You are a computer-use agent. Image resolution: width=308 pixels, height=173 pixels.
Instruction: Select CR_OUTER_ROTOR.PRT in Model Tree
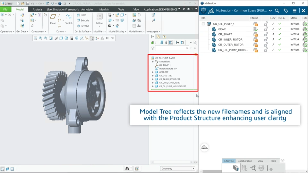click(170, 83)
